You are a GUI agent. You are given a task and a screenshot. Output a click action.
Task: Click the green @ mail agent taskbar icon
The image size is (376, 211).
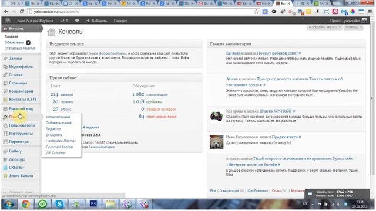(x=42, y=204)
